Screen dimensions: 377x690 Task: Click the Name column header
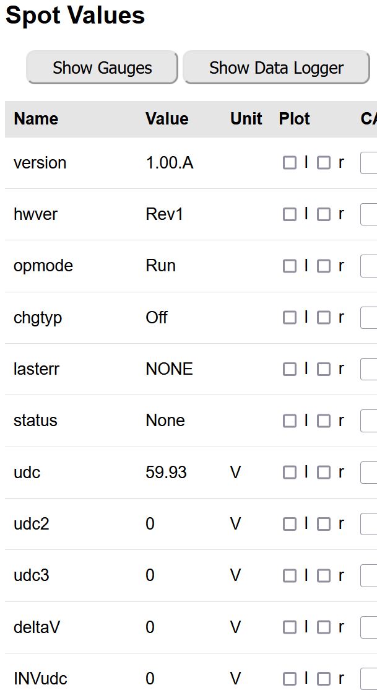tap(36, 119)
